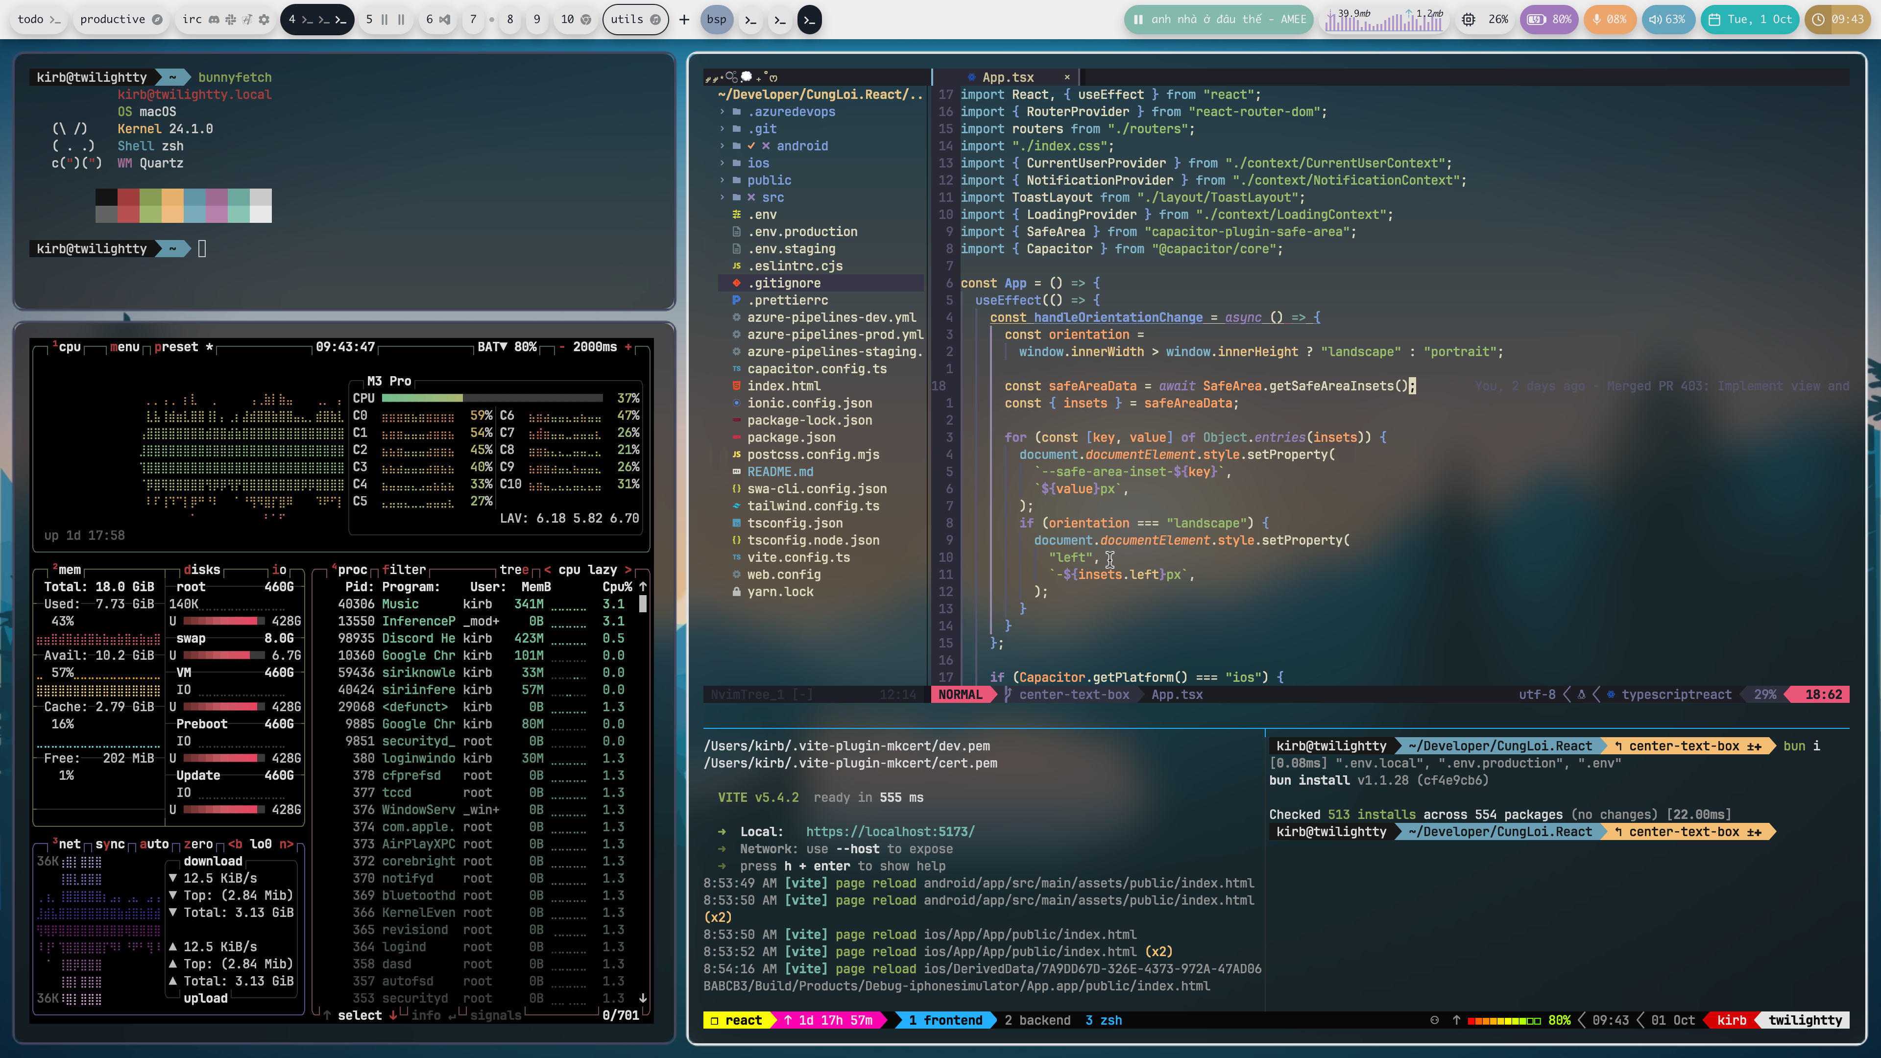Screen dimensions: 1881x1058
Task: Switch to tmux window 3 zsh
Action: (x=1103, y=1021)
